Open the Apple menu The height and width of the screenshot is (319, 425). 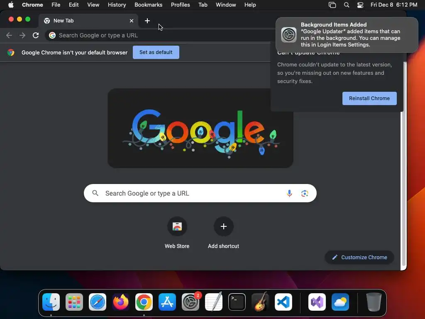[11, 5]
